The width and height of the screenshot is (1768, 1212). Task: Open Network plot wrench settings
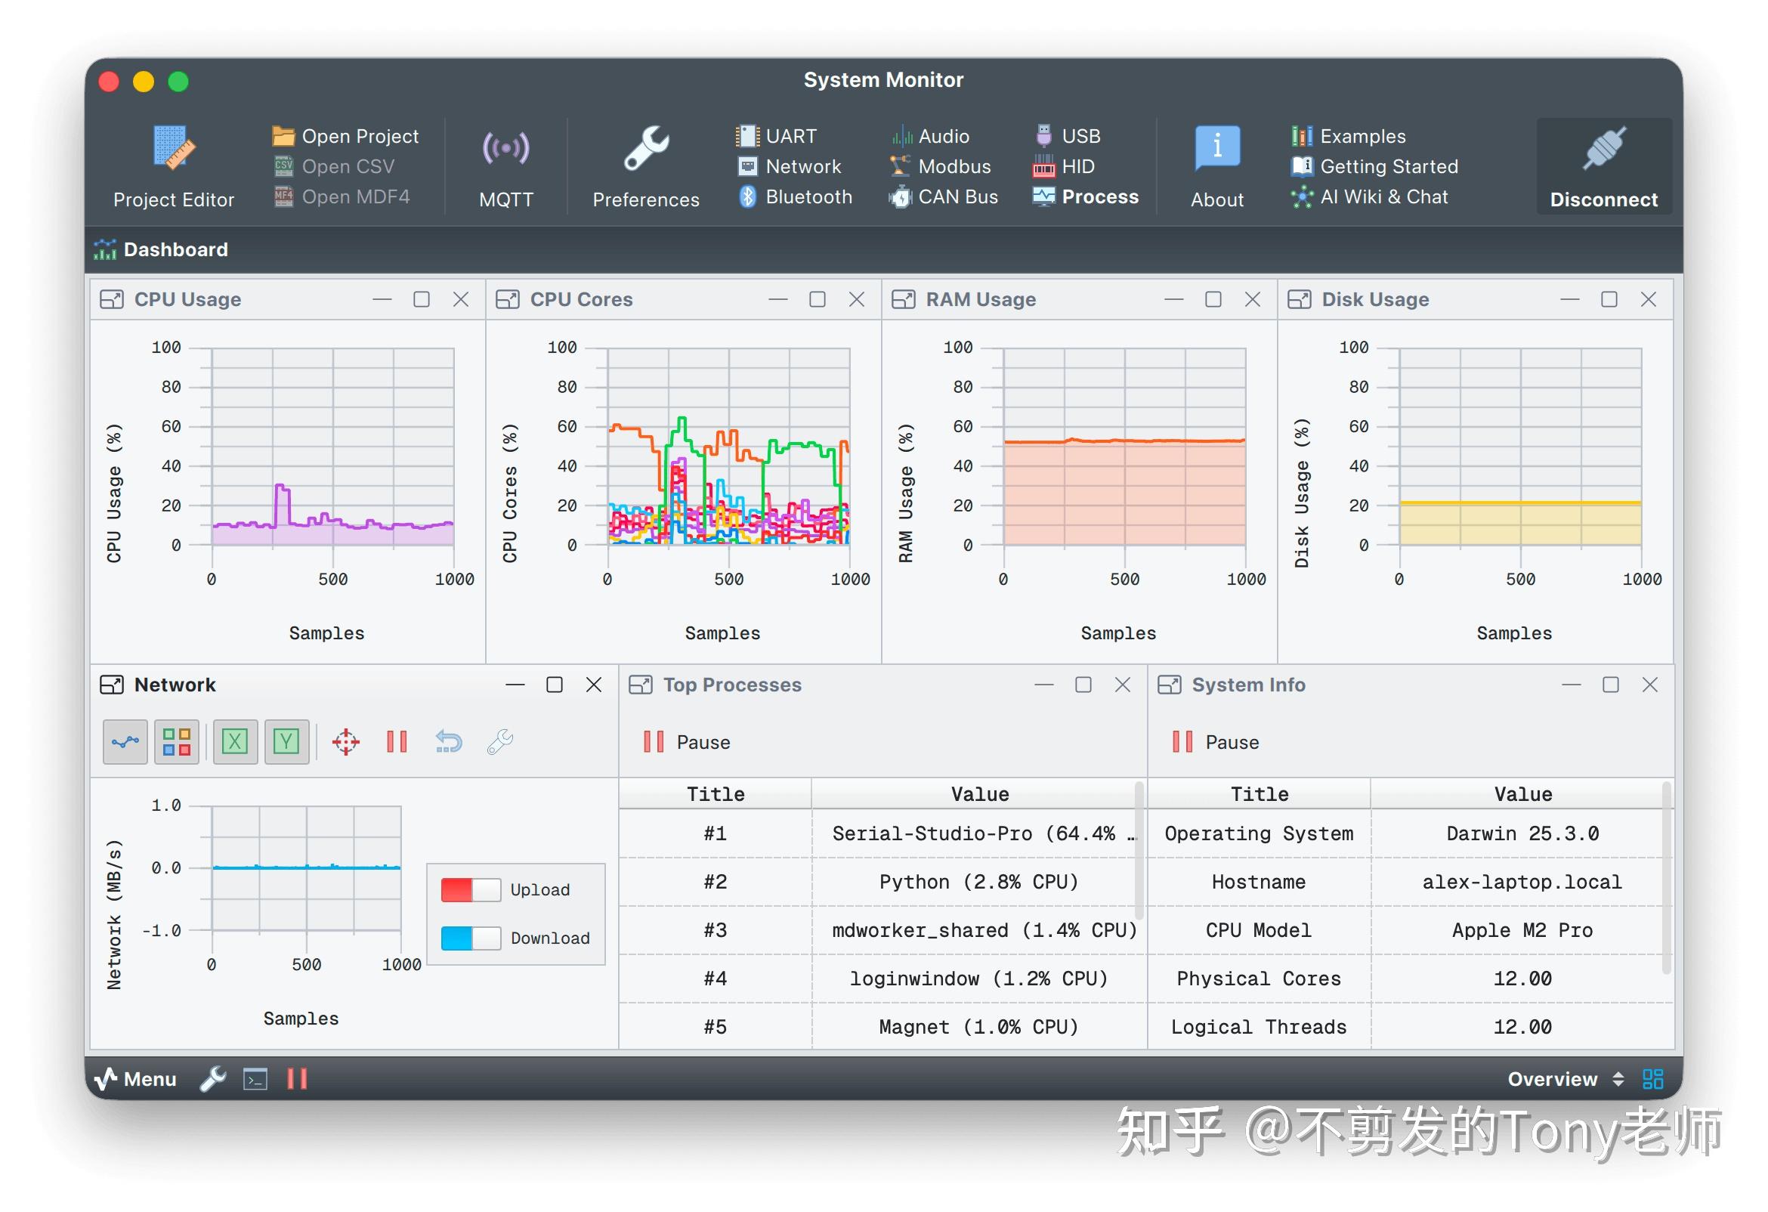(x=500, y=742)
